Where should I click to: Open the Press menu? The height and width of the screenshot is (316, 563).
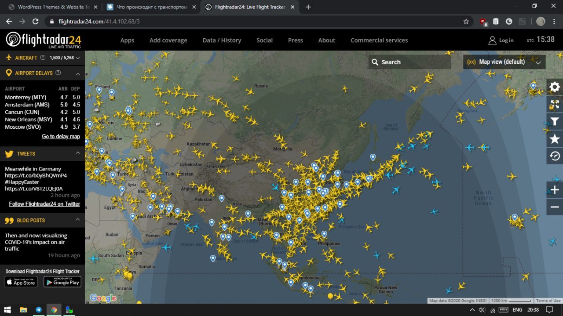(x=295, y=40)
